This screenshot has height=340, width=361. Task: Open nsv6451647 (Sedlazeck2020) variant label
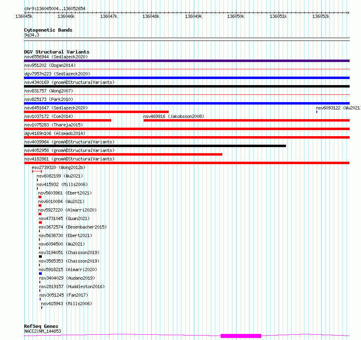(x=56, y=108)
